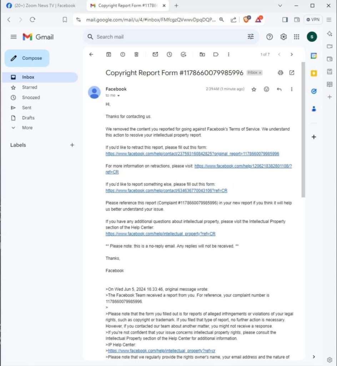Delete the email with trash icon
This screenshot has height=366, width=337.
(x=136, y=54)
